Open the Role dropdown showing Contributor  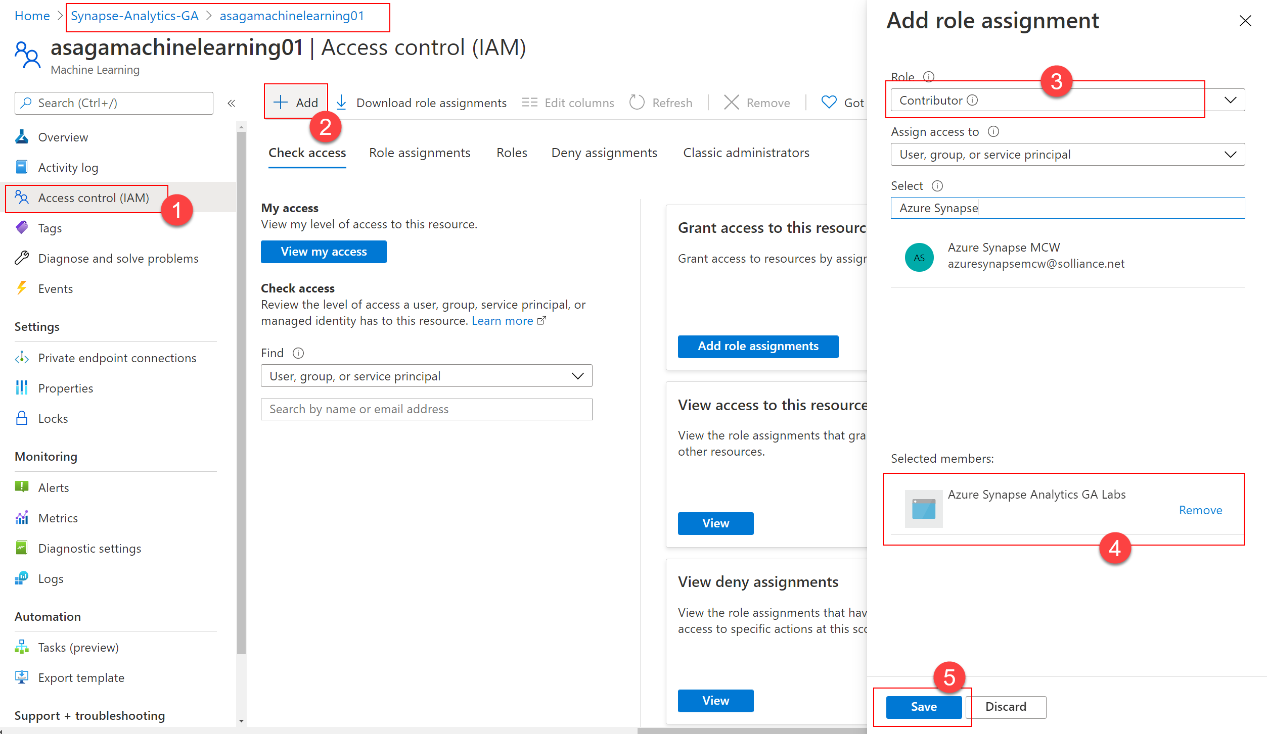pos(1067,100)
